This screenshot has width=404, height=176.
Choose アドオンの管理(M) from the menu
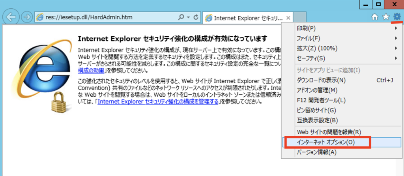pyautogui.click(x=316, y=90)
